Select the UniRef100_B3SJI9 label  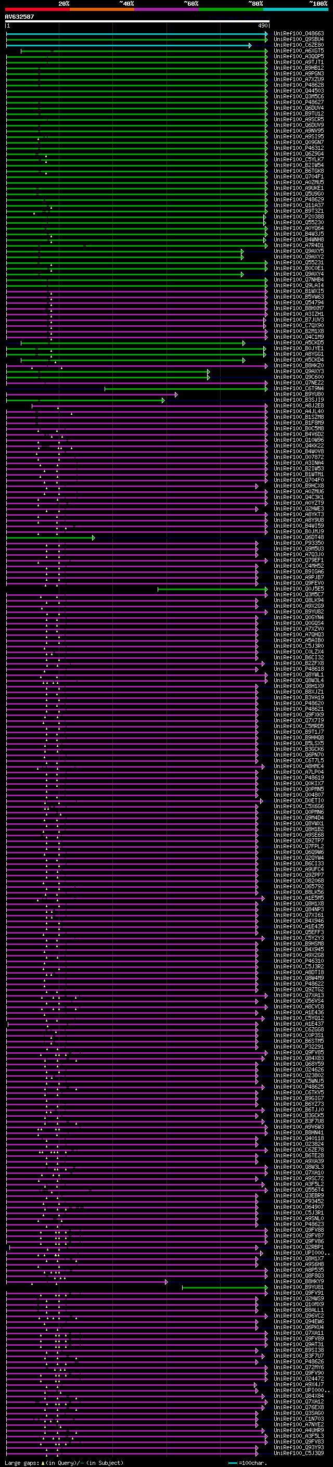(299, 400)
